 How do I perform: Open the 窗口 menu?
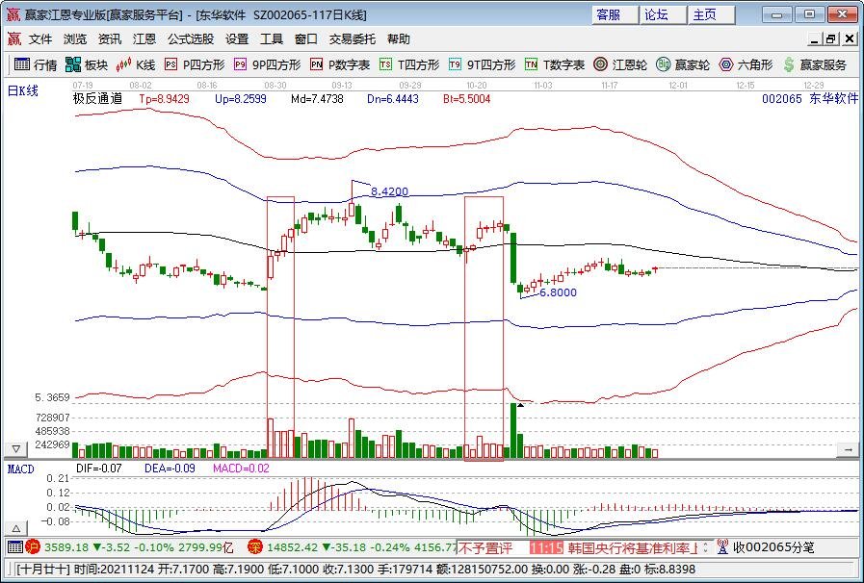click(x=305, y=39)
